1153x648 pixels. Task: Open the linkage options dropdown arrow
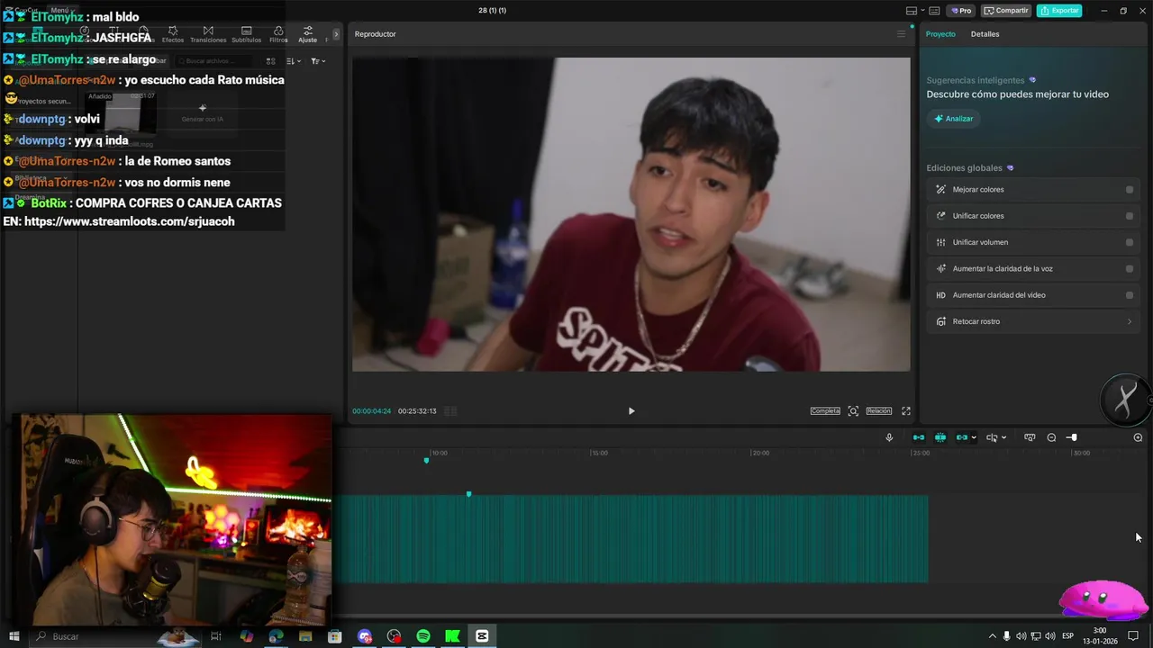point(974,437)
